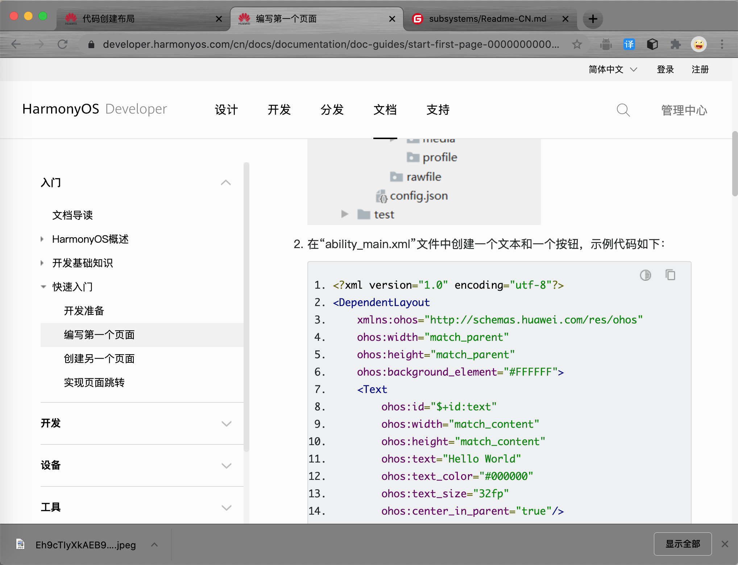Select 编写第一个页面 in the sidebar

click(142, 335)
